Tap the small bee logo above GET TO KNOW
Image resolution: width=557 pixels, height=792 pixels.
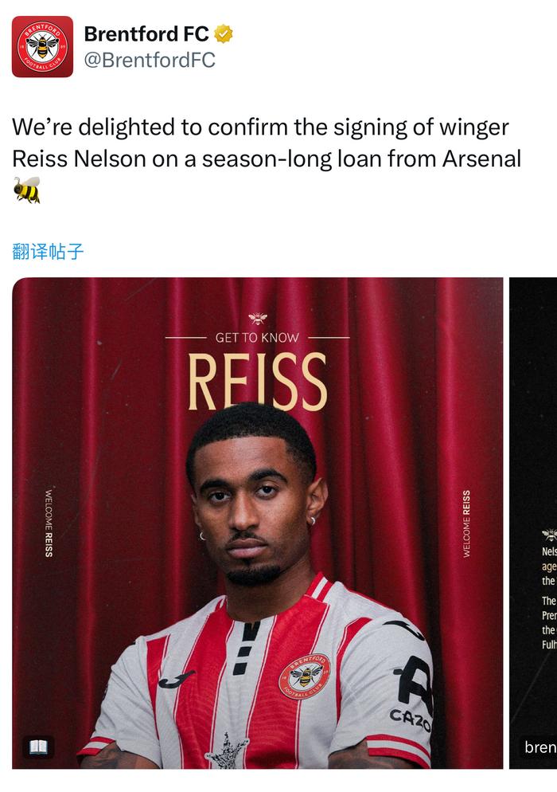[x=257, y=318]
